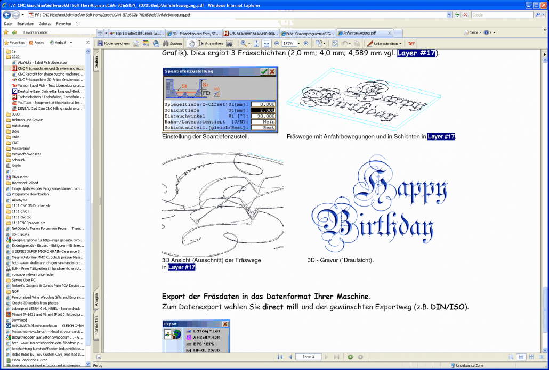The width and height of the screenshot is (549, 370).
Task: Print the current document
Action: pyautogui.click(x=135, y=44)
